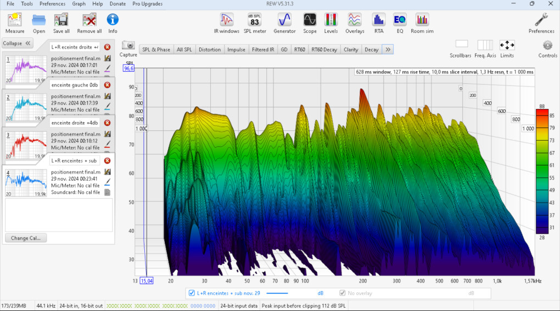Change purple trace colour of measurement 1
Screen dimensions: 560x311
click(107, 68)
